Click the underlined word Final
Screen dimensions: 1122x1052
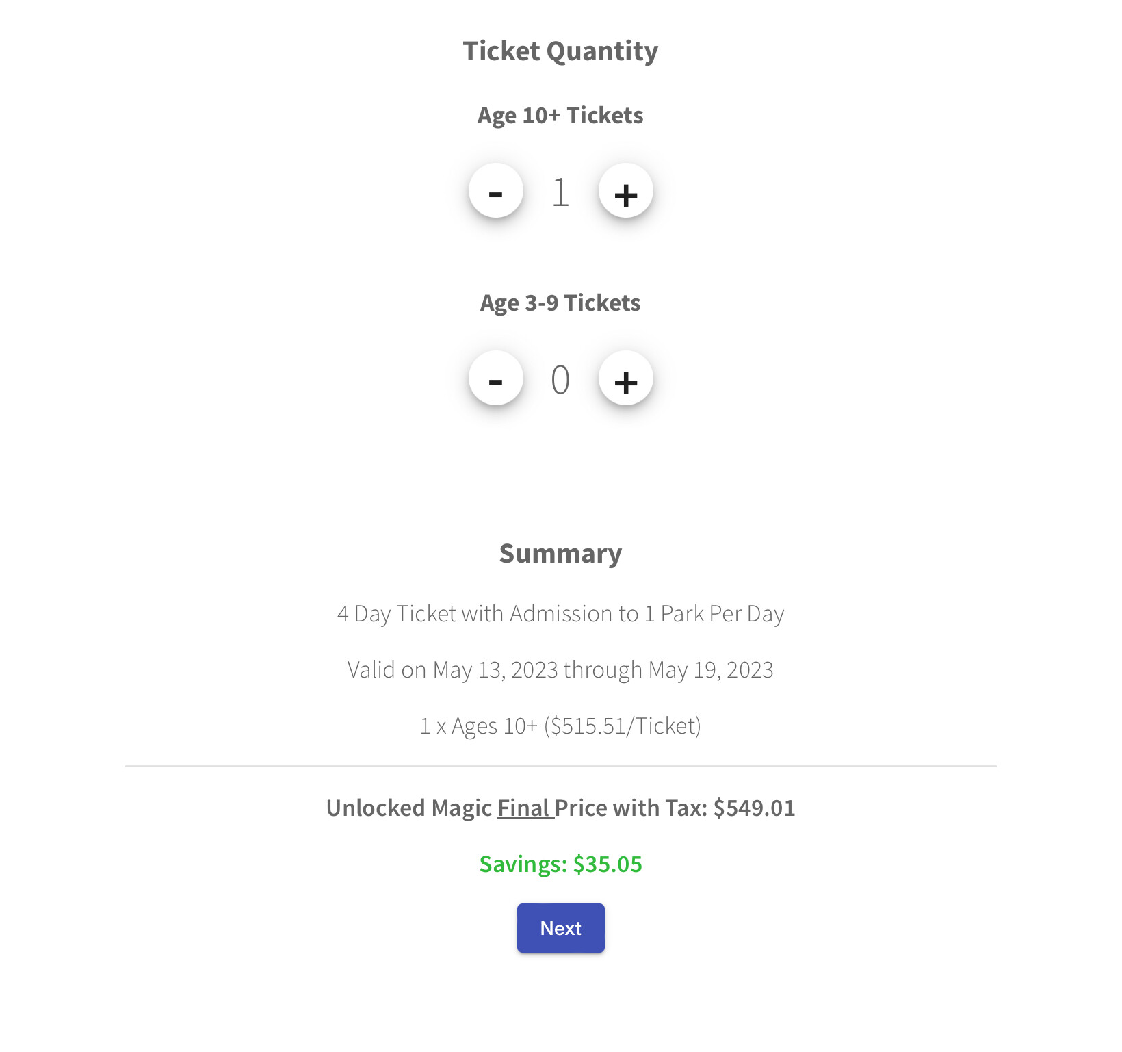(x=524, y=808)
